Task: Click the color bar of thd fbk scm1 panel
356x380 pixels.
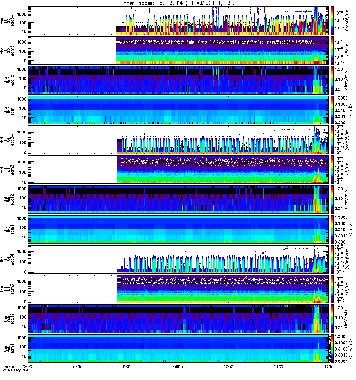Action: 332,229
